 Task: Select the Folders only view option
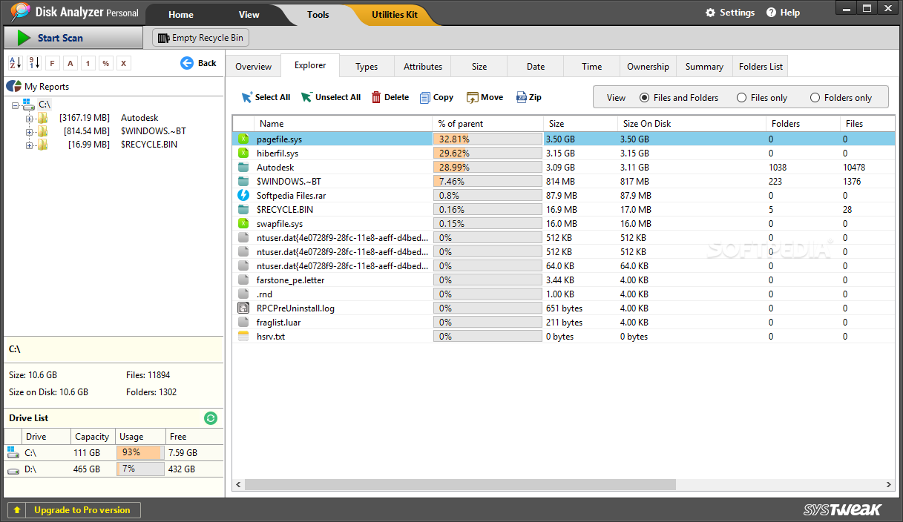click(815, 98)
